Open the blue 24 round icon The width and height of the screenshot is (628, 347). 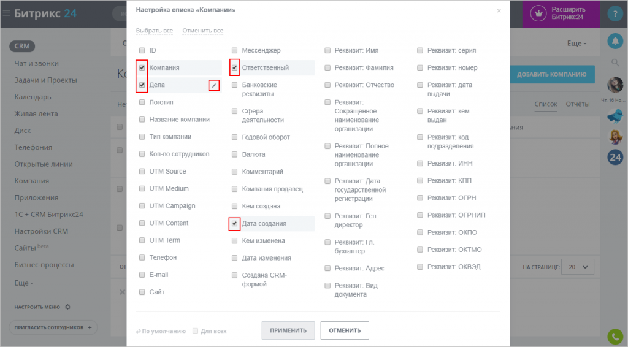coord(615,158)
